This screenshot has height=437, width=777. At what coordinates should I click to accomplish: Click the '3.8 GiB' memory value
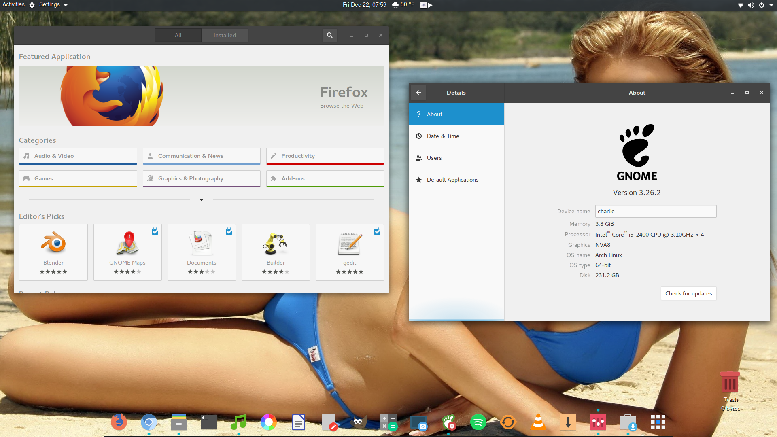(605, 224)
